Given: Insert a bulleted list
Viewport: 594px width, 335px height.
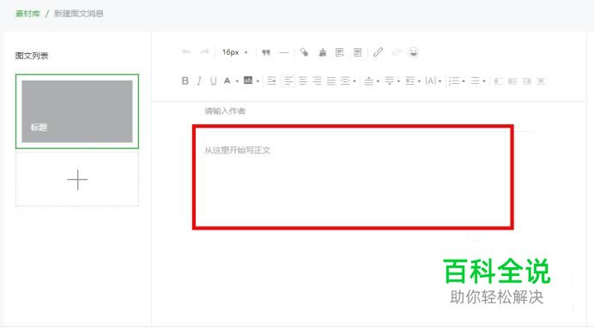Looking at the screenshot, I should (475, 81).
